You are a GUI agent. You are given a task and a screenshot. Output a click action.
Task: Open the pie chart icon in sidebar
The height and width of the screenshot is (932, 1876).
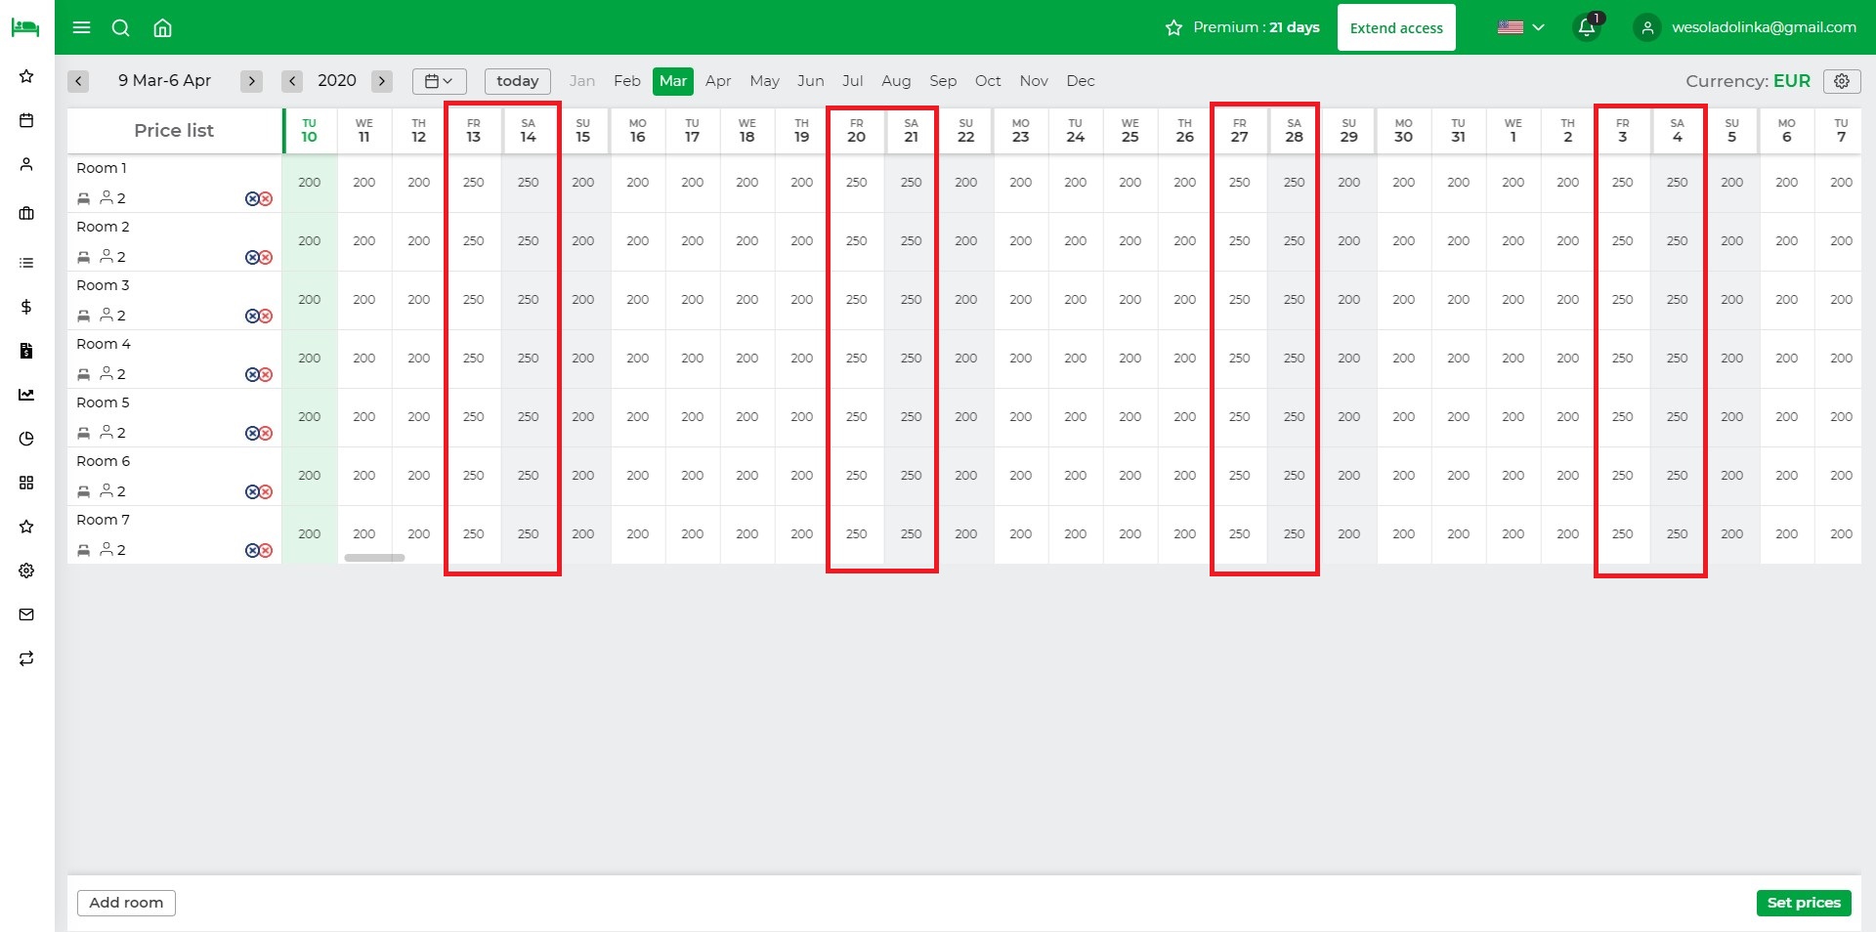coord(26,439)
